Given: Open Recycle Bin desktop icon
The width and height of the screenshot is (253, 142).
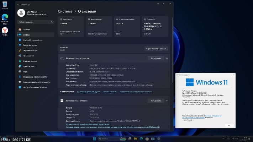Looking at the screenshot, I should 5,5.
